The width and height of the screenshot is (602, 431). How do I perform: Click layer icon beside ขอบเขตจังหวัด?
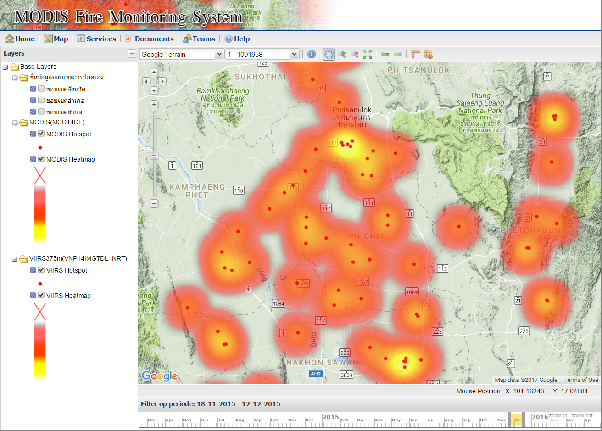(33, 89)
